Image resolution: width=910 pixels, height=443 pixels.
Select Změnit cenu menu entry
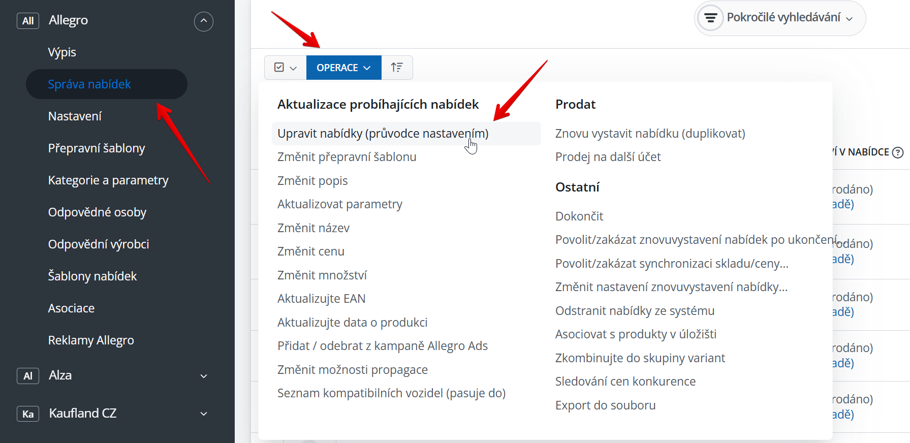(311, 251)
